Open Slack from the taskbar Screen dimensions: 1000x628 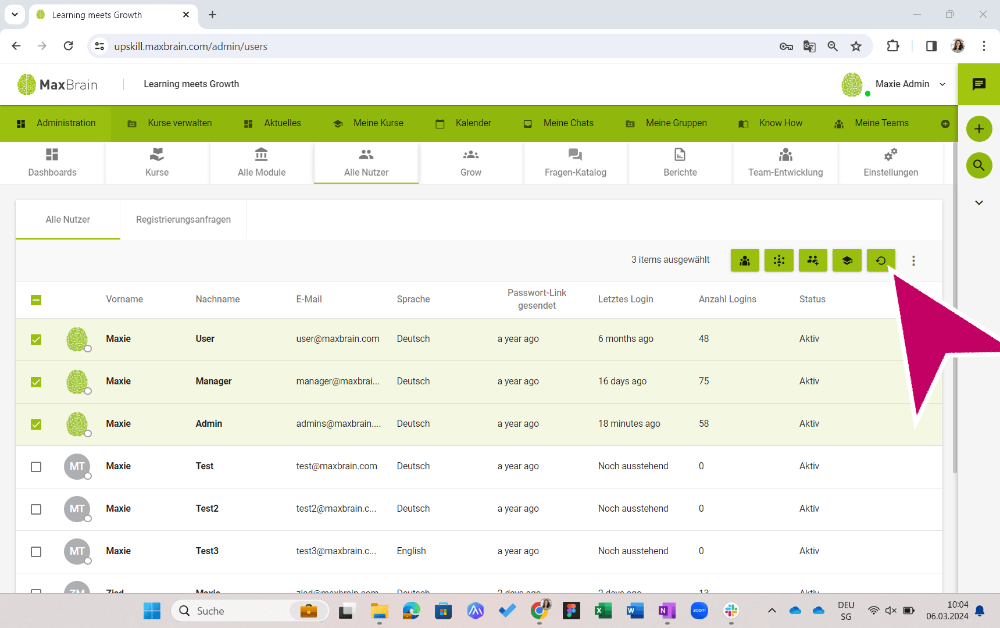point(731,611)
